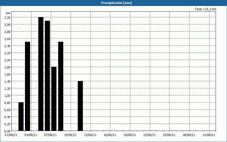Click the 0,00 y-axis label

click(7, 131)
